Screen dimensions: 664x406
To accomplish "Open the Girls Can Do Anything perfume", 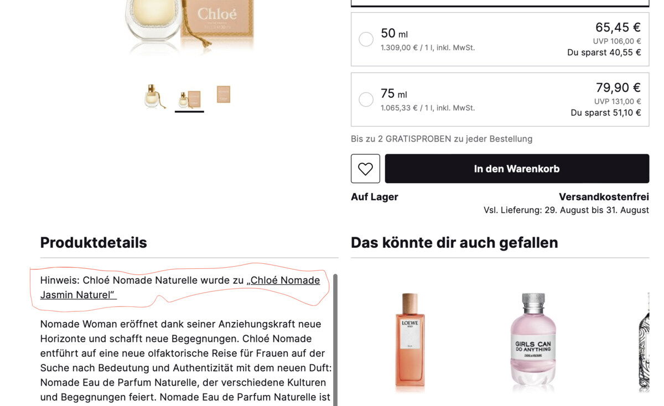I will tap(533, 339).
